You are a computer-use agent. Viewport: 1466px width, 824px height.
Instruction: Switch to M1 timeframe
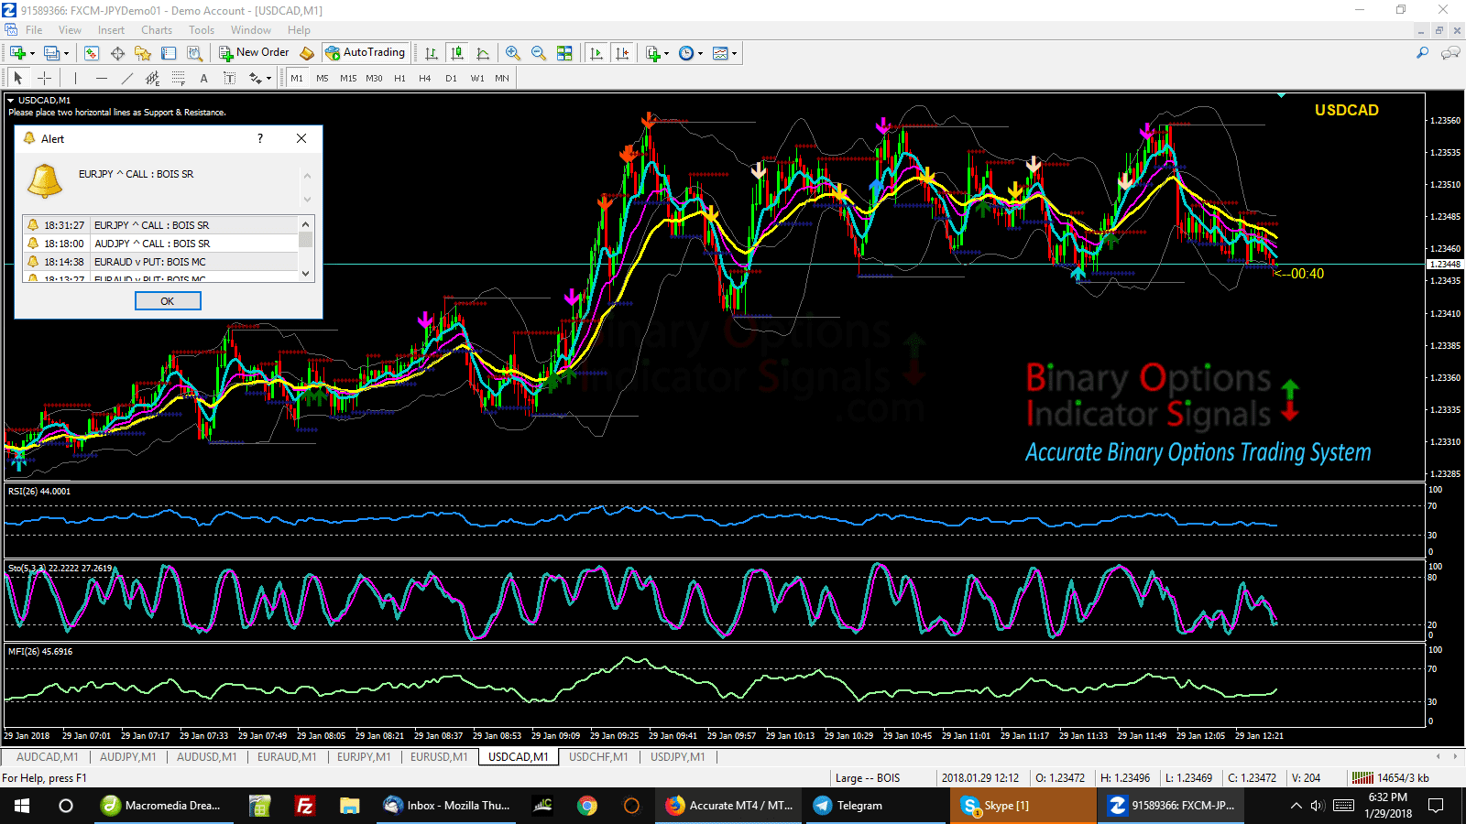click(297, 78)
